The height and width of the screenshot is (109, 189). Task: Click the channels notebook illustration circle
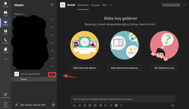125,45
